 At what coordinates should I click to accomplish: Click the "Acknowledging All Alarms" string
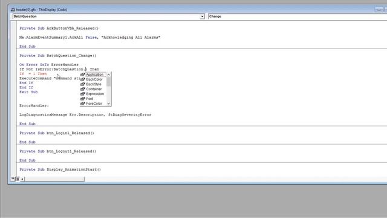coord(131,38)
